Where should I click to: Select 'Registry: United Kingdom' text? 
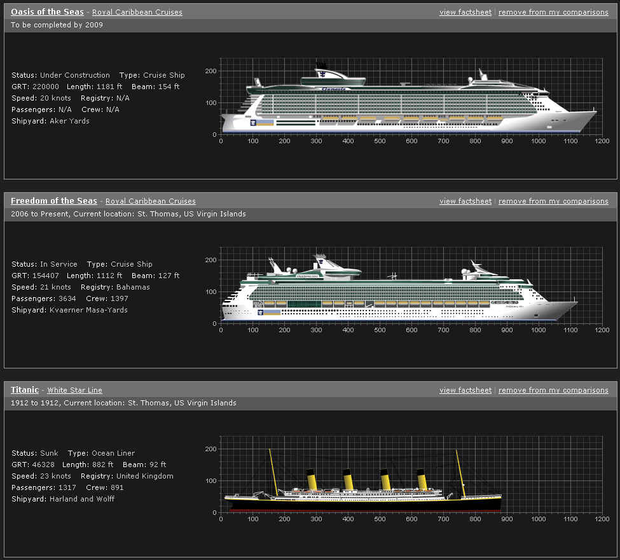click(x=127, y=476)
